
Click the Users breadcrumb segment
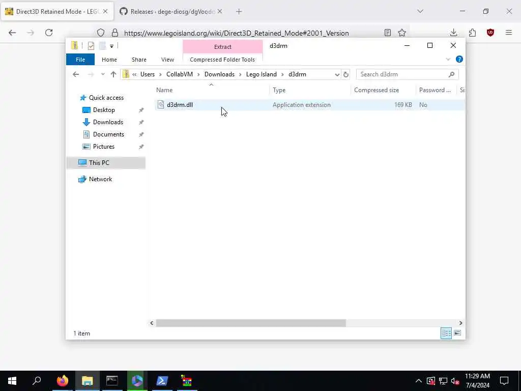[147, 74]
